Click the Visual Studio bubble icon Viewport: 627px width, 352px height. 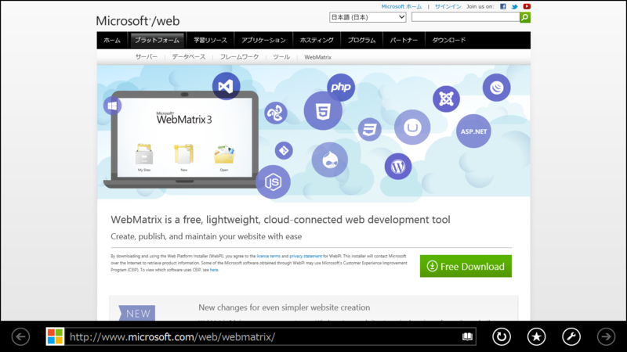[x=226, y=86]
